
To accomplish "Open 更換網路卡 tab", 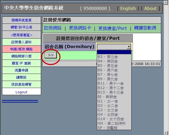I will (80, 28).
